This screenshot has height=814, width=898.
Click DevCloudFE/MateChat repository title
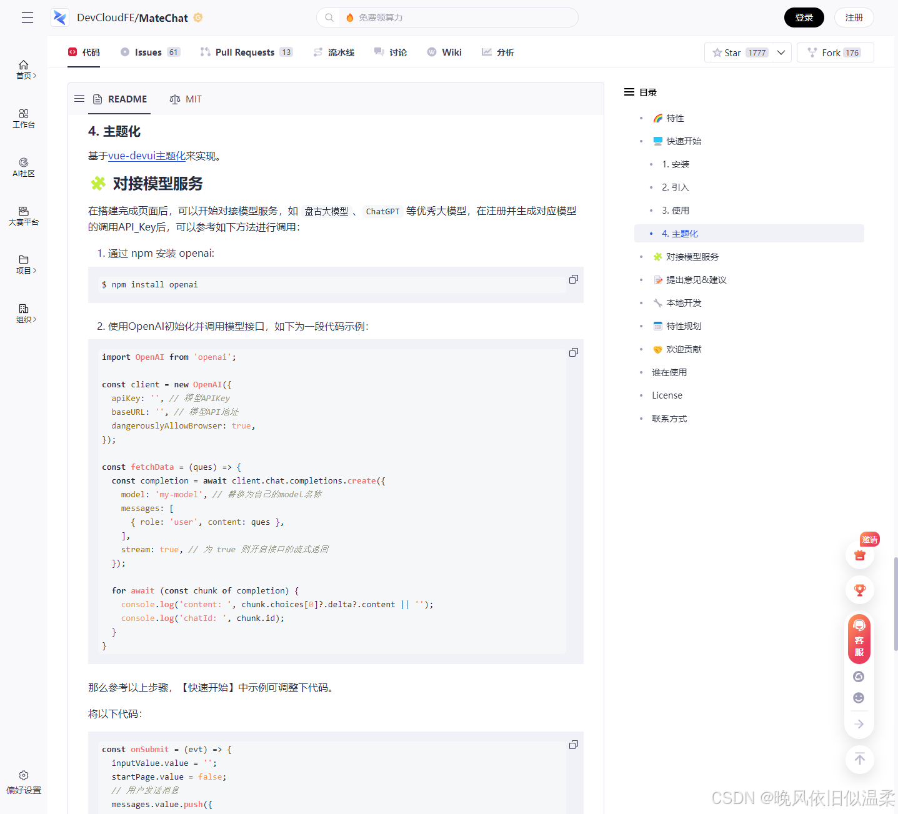coord(132,17)
